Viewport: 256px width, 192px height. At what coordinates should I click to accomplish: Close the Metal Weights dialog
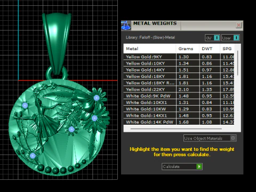238,25
